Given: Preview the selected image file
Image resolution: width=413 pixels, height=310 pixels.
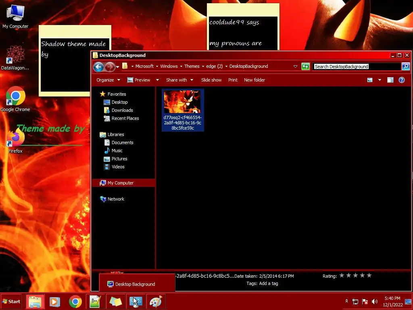Looking at the screenshot, I should 139,80.
